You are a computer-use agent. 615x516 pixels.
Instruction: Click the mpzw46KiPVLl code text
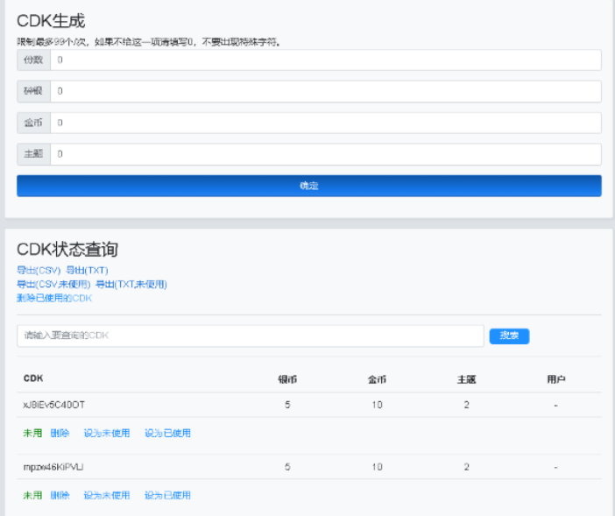53,467
